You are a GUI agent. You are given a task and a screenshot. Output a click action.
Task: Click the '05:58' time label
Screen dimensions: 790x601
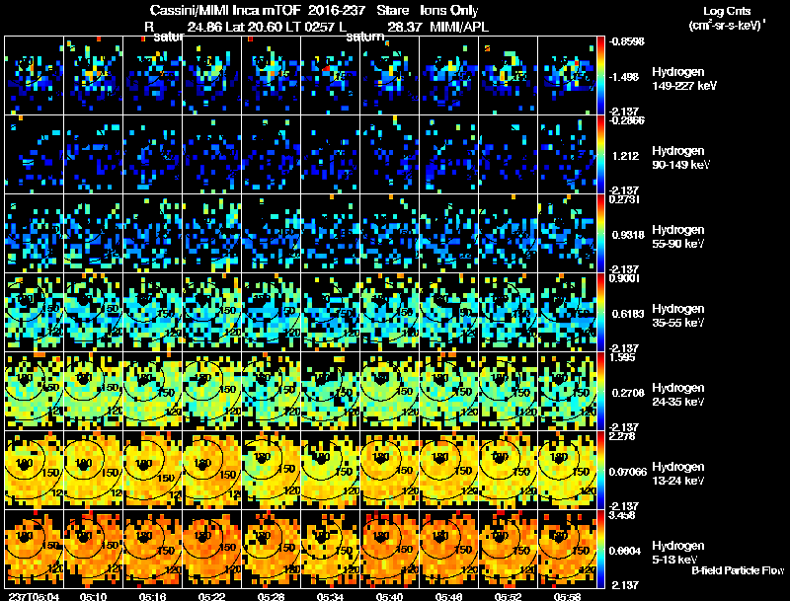(x=567, y=596)
